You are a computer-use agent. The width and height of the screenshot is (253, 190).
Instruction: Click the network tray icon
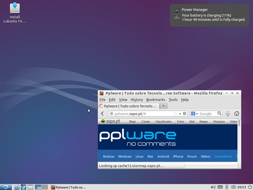233,187
